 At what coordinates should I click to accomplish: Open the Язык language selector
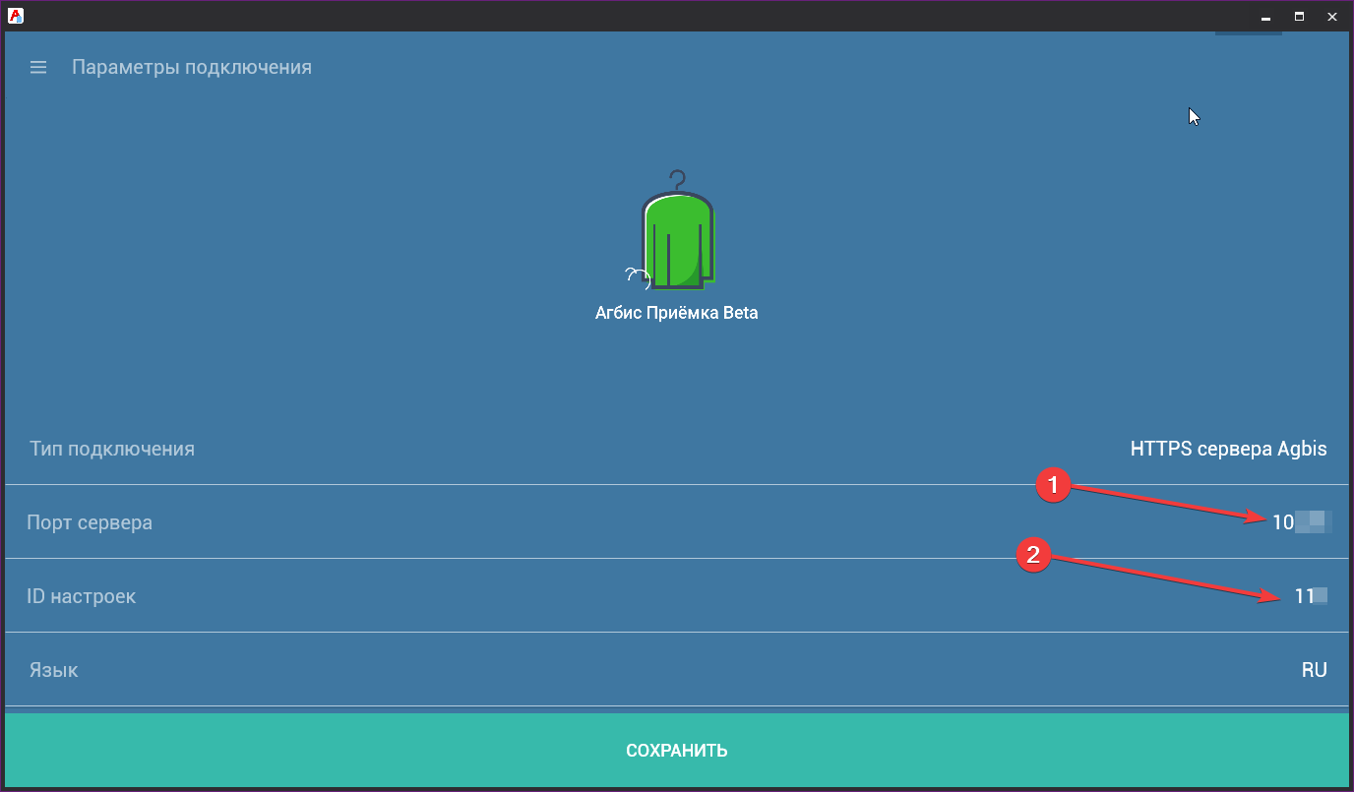click(677, 670)
